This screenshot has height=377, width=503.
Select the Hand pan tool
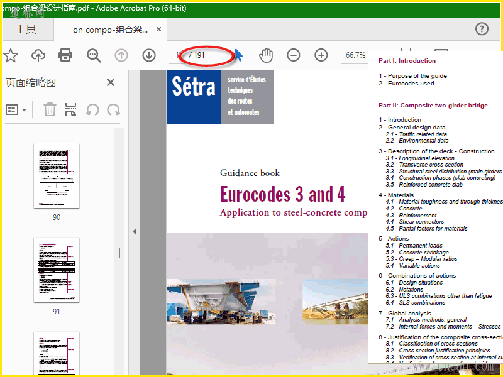267,55
